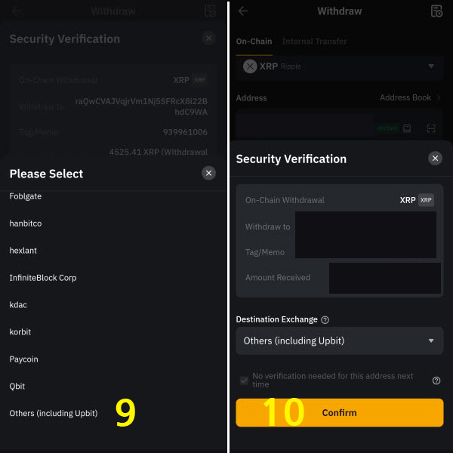Go back using the Withdraw arrow
The height and width of the screenshot is (453, 453).
[x=243, y=11]
